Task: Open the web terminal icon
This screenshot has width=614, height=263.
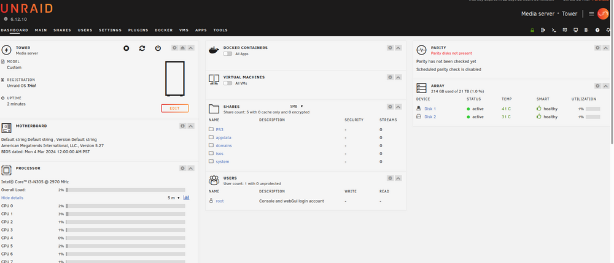Action: click(554, 30)
